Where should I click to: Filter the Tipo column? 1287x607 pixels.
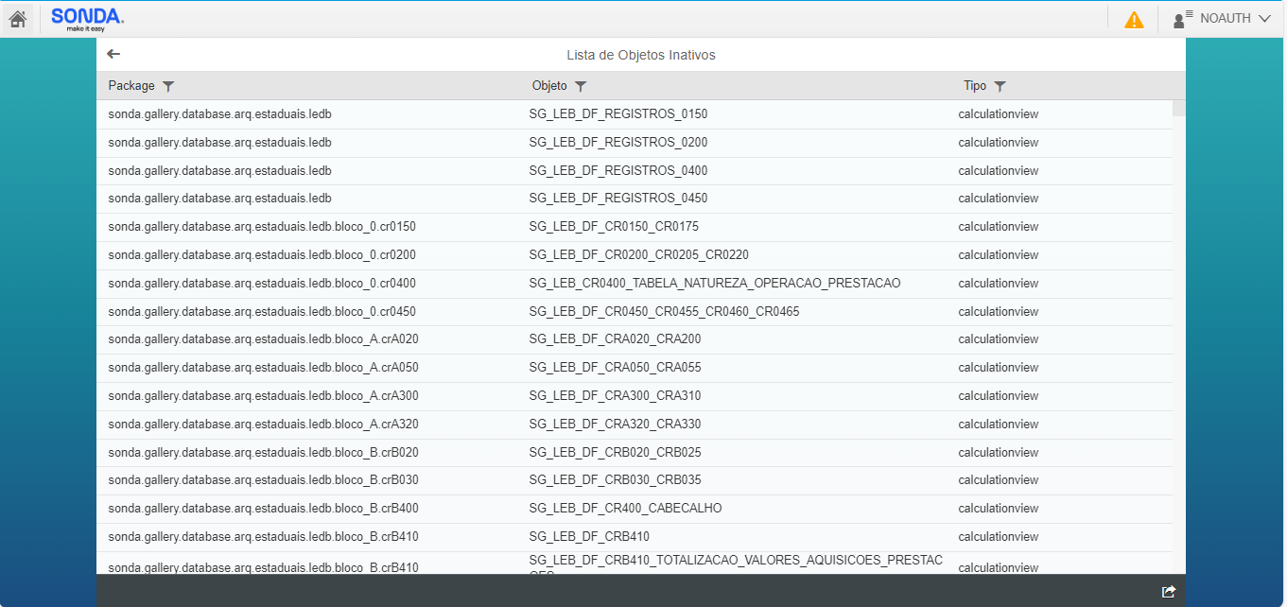point(1000,86)
